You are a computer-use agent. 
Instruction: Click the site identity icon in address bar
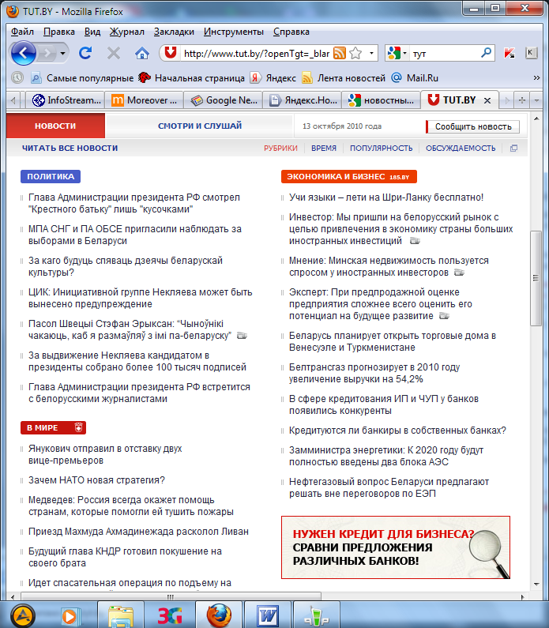[171, 52]
